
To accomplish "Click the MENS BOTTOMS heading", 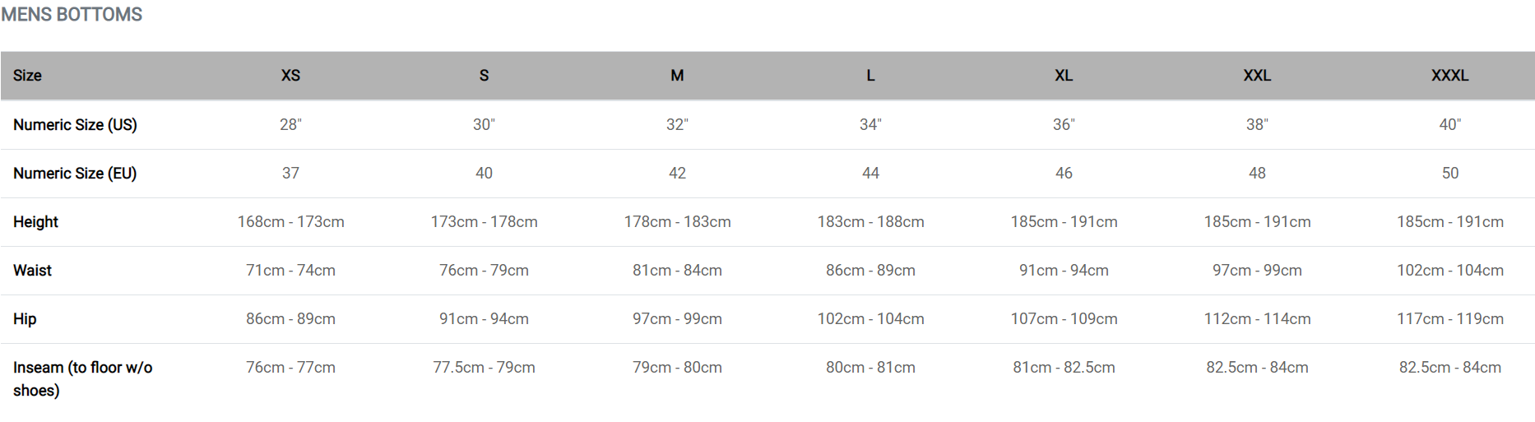I will click(72, 15).
